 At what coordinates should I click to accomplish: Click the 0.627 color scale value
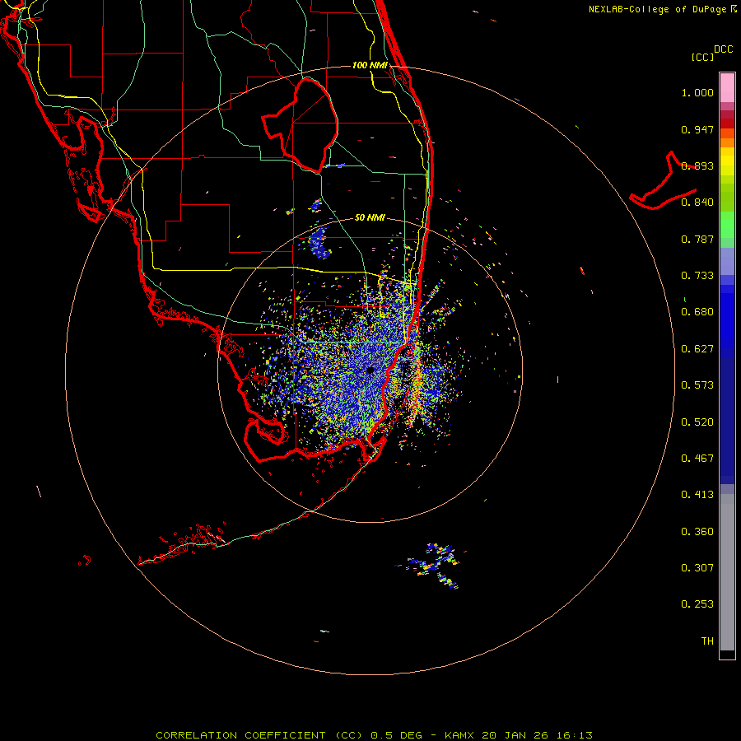pos(697,349)
